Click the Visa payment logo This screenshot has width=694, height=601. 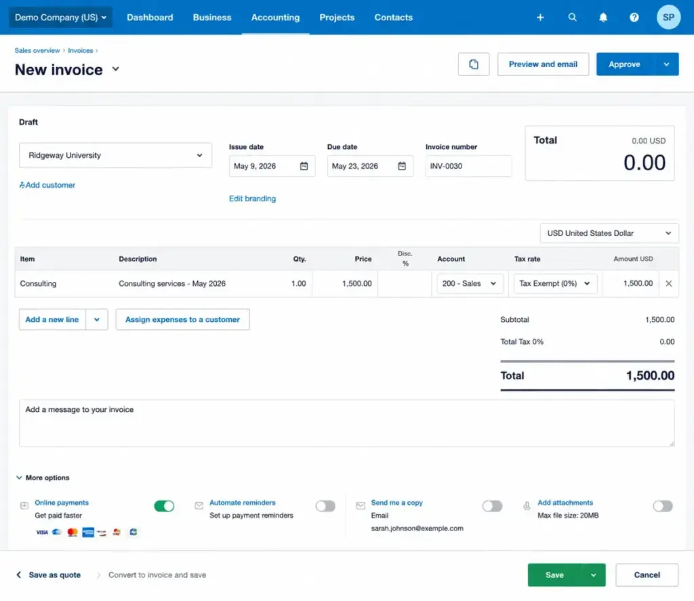[41, 532]
